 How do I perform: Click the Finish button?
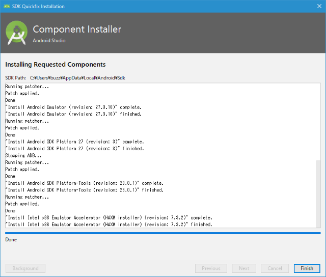307,268
